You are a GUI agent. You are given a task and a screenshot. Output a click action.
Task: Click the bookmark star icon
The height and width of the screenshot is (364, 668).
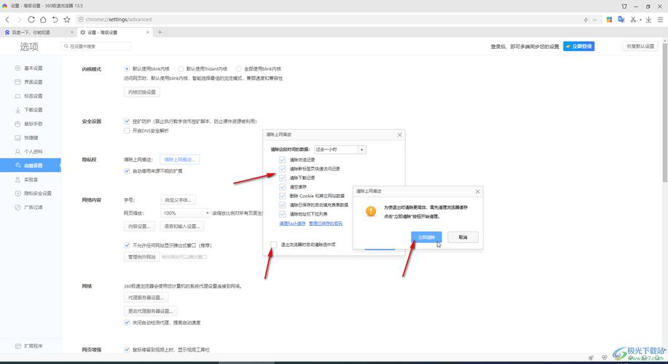pos(67,20)
